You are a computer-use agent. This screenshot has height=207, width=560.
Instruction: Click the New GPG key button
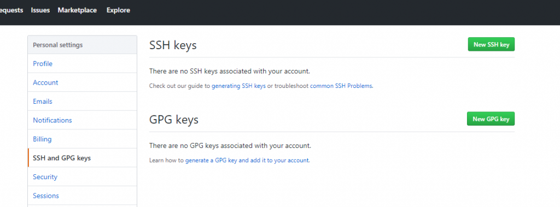(491, 119)
